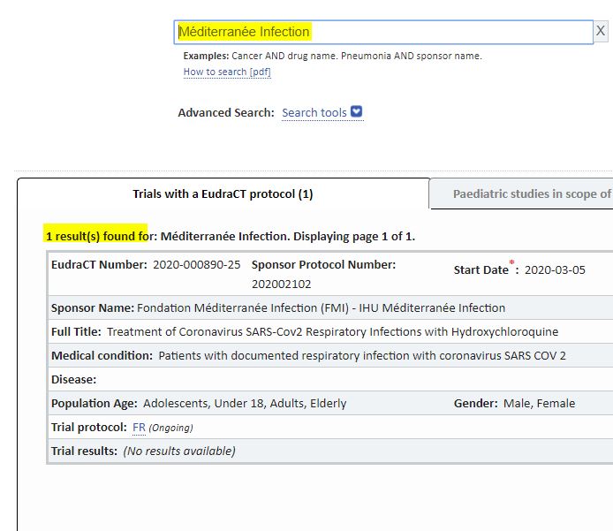Select Trials with a EudraCT protocol tab

223,194
